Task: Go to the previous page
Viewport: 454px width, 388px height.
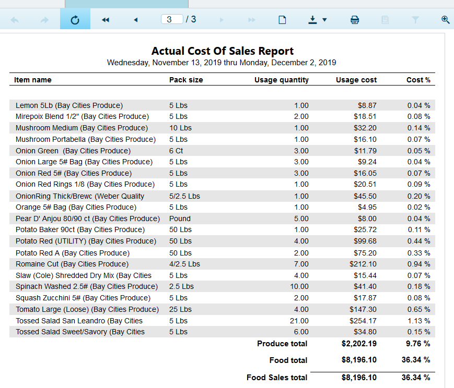Action: (135, 19)
